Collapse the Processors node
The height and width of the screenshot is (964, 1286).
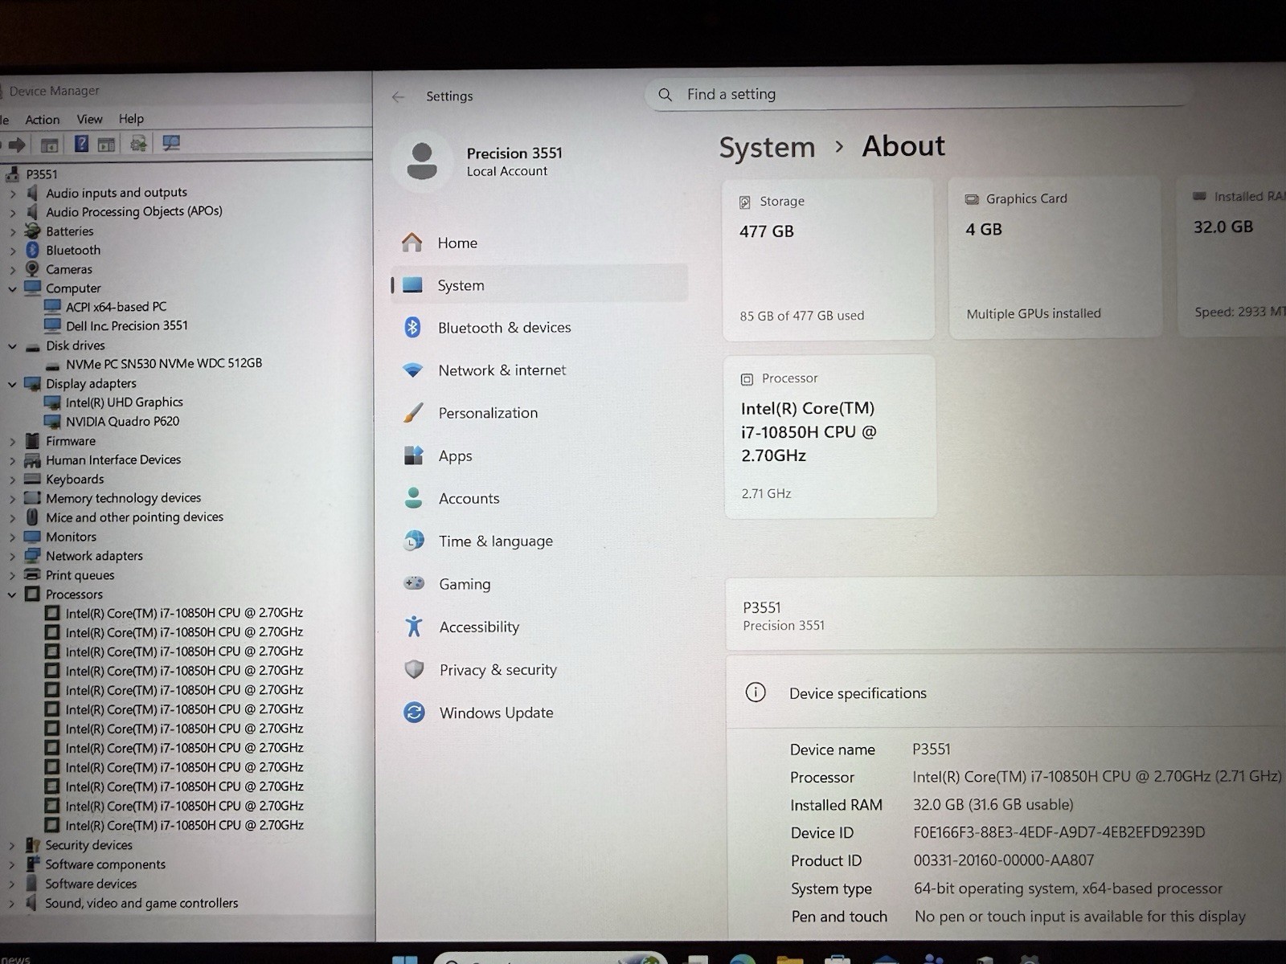tap(13, 594)
